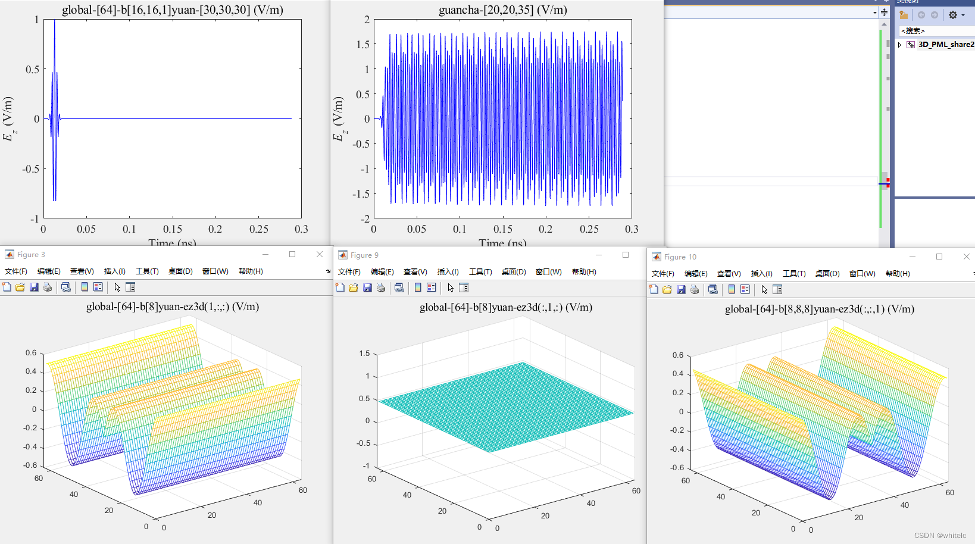This screenshot has height=544, width=975.
Task: Click Link Plot icon in Figure 3 toolbar
Action: point(66,287)
